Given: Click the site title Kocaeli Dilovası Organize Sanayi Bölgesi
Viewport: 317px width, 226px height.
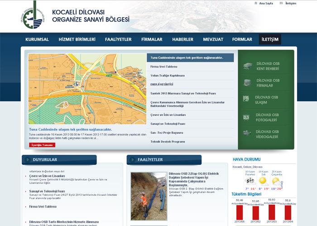Looking at the screenshot, I should coord(91,16).
